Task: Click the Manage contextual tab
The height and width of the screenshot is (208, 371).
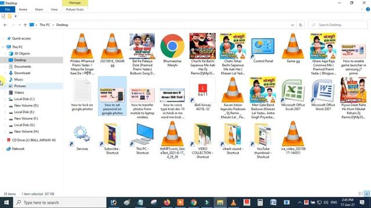Action: [75, 3]
